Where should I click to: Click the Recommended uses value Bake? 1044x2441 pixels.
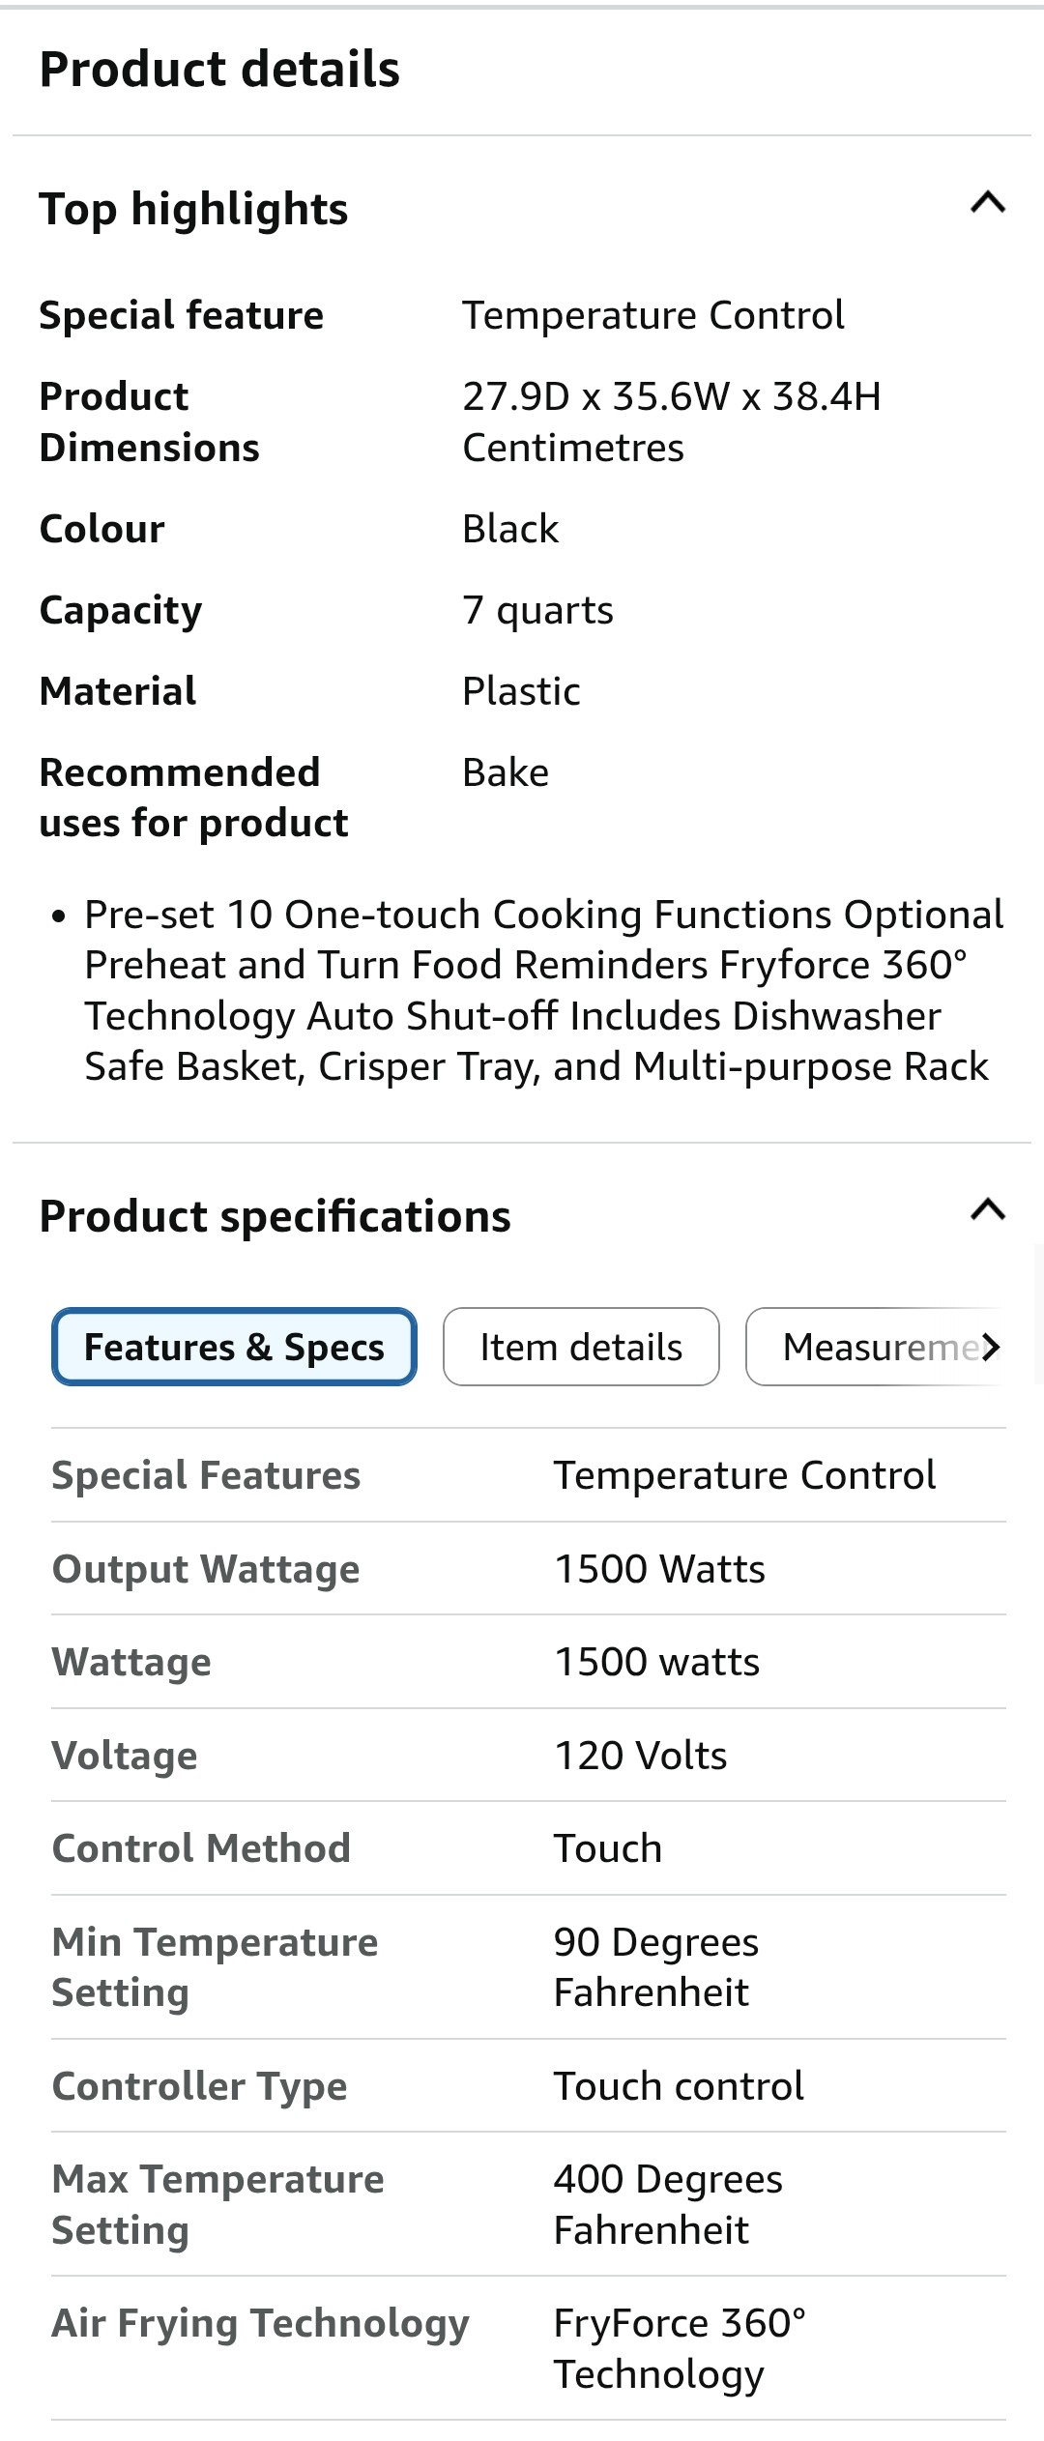tap(506, 772)
